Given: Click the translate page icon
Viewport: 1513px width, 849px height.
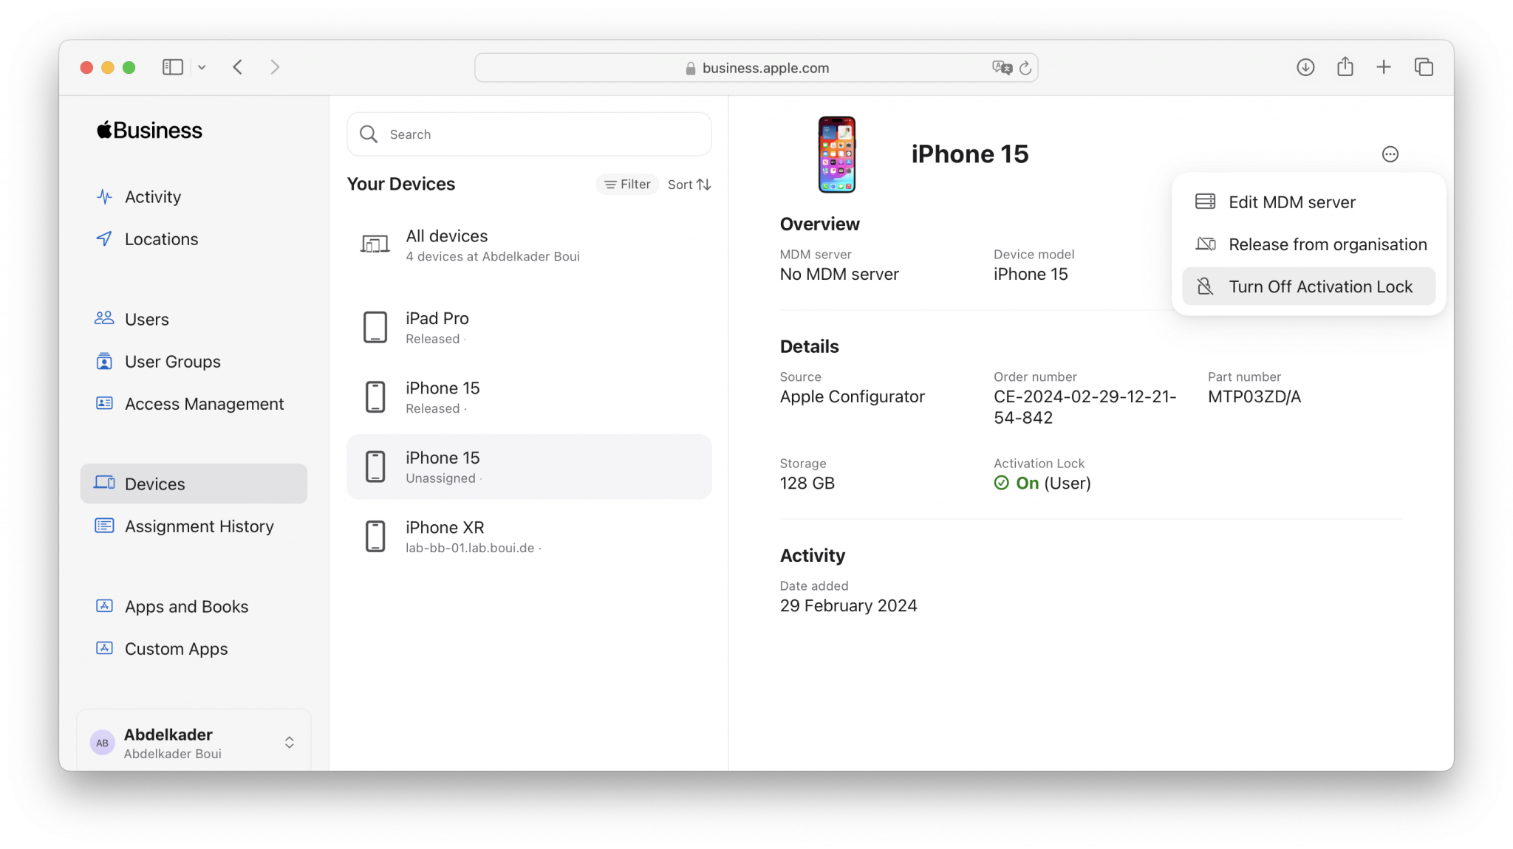Looking at the screenshot, I should [1002, 68].
